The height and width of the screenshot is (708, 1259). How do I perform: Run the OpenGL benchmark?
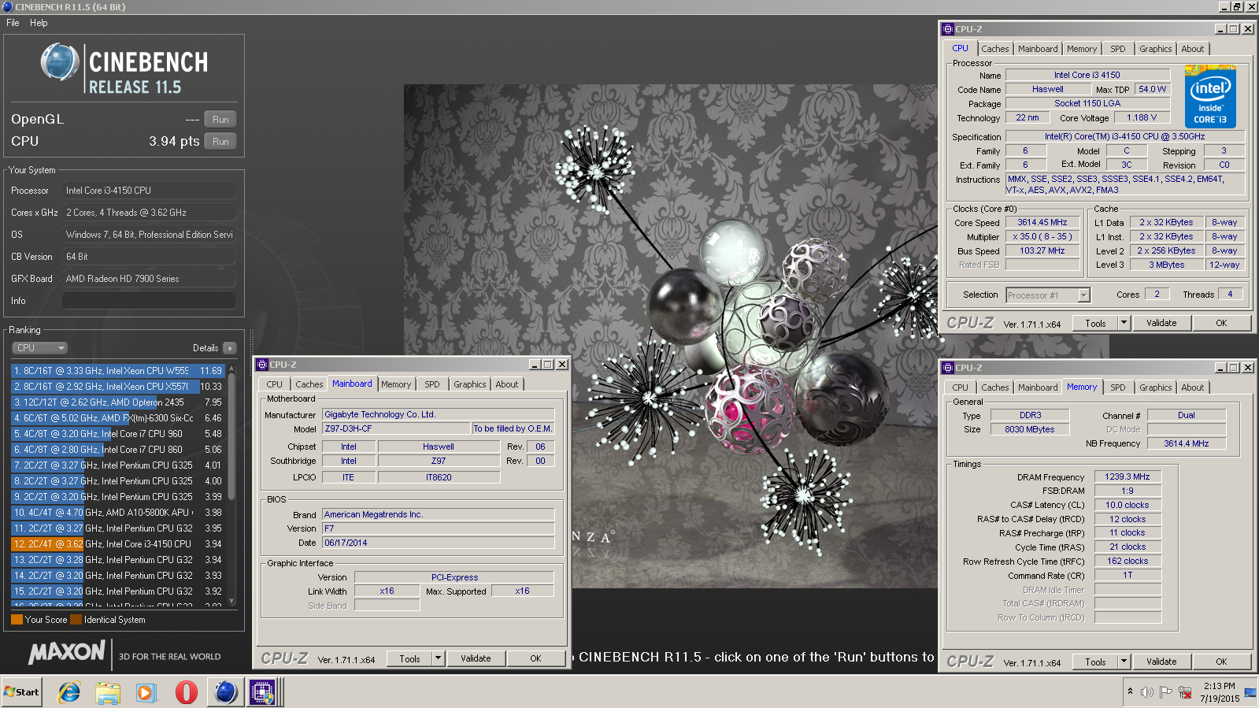(x=220, y=120)
